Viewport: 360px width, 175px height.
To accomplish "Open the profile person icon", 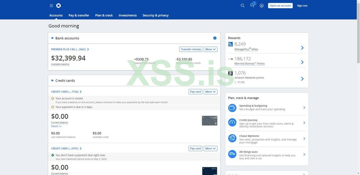I will [262, 6].
